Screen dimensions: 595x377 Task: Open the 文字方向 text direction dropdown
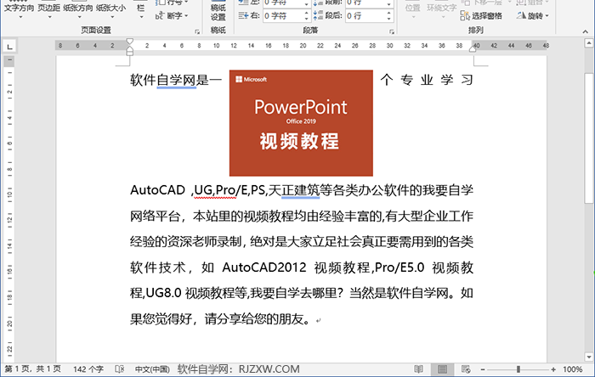(x=19, y=10)
